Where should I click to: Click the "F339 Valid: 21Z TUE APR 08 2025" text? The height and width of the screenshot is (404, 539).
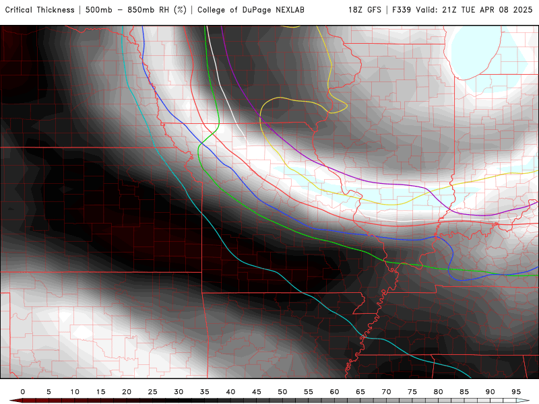[x=461, y=9]
